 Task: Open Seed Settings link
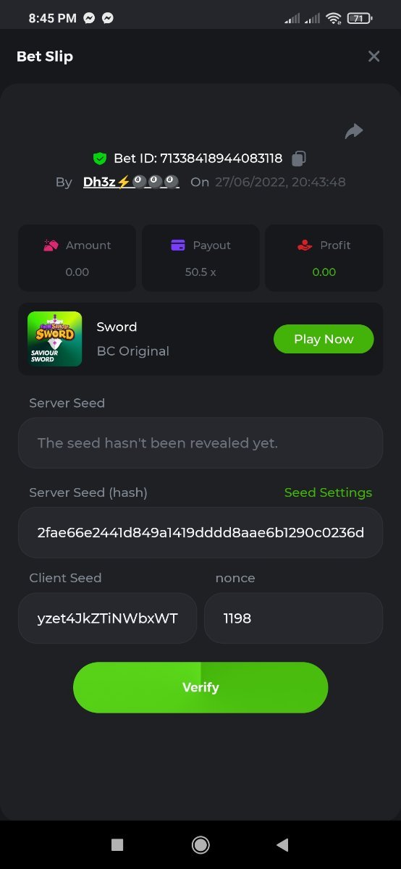pyautogui.click(x=328, y=492)
